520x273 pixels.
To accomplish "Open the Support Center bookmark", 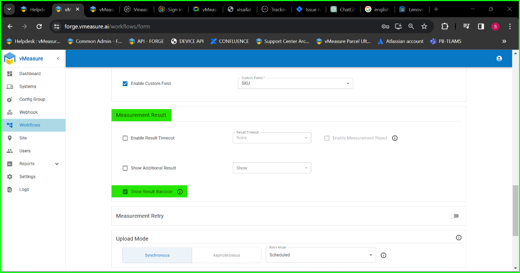I will pos(283,41).
